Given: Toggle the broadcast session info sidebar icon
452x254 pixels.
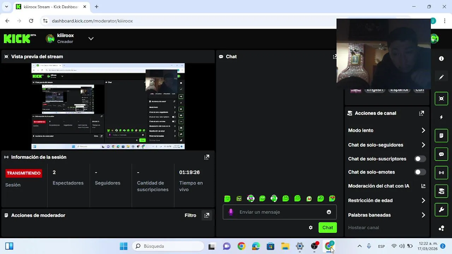Looking at the screenshot, I should pos(441,173).
